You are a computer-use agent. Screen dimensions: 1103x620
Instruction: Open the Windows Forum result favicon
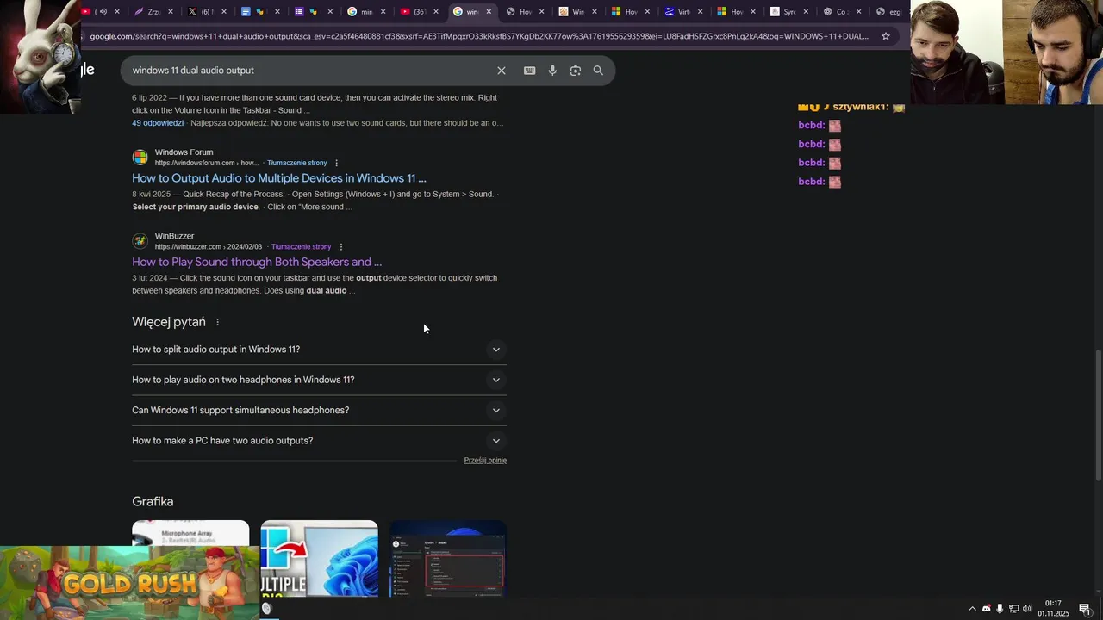(140, 158)
